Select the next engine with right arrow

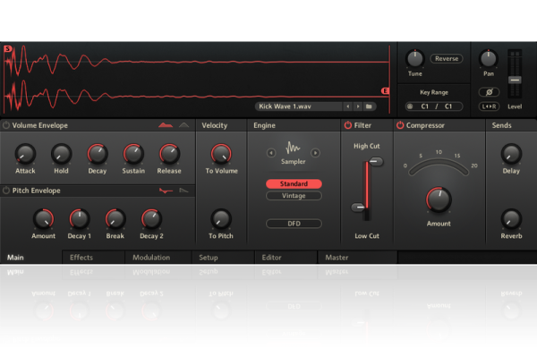tap(315, 153)
